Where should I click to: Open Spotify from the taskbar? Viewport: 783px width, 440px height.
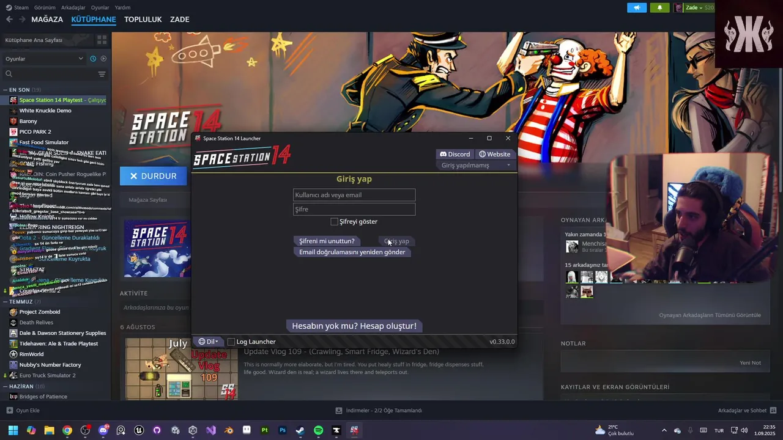point(318,430)
